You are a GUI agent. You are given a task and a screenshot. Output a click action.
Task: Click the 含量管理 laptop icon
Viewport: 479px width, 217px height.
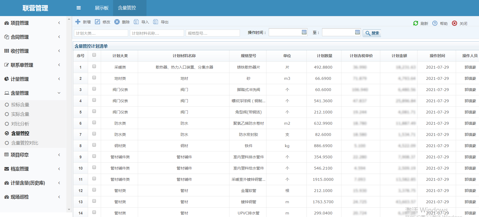[7, 93]
